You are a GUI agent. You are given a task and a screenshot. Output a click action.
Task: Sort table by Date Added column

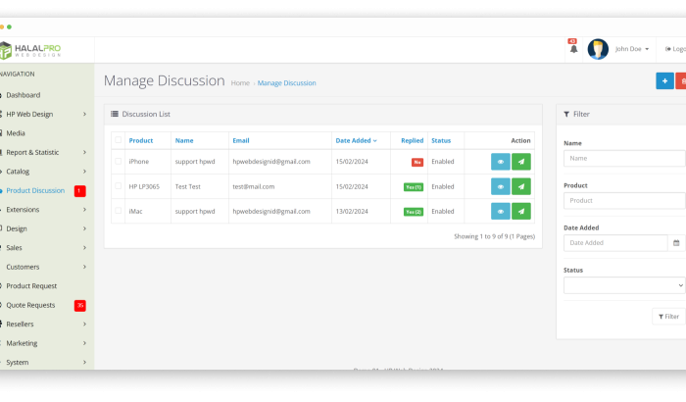355,141
